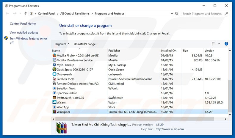This screenshot has height=138, width=235.
Task: Sort by the Installed On column header
Action: pyautogui.click(x=171, y=51)
